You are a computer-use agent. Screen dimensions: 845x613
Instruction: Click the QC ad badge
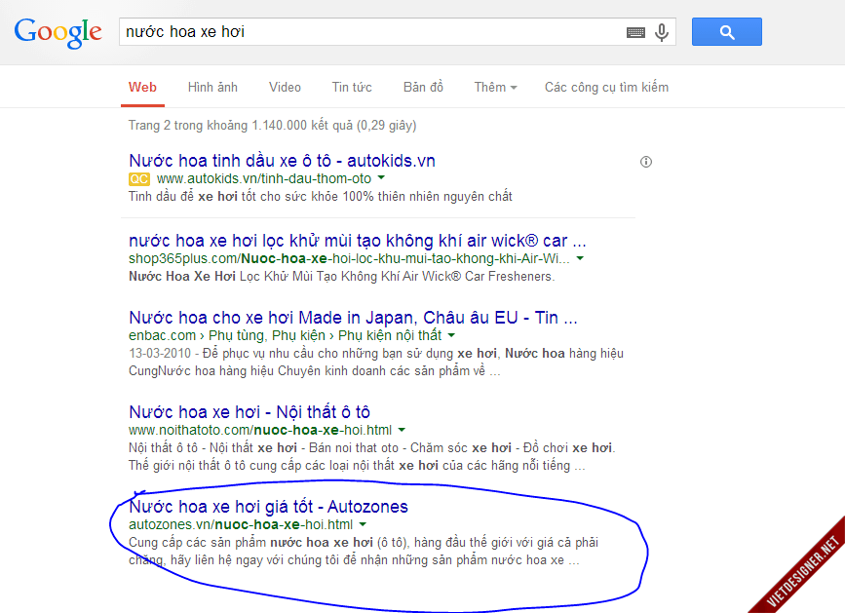pos(139,179)
